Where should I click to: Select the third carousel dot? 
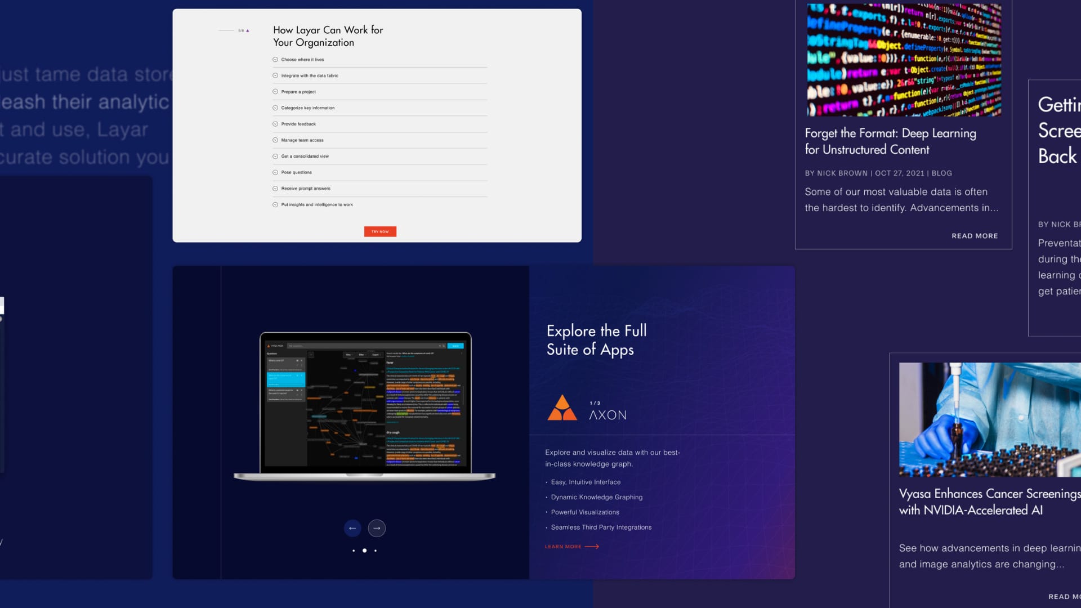pos(376,551)
